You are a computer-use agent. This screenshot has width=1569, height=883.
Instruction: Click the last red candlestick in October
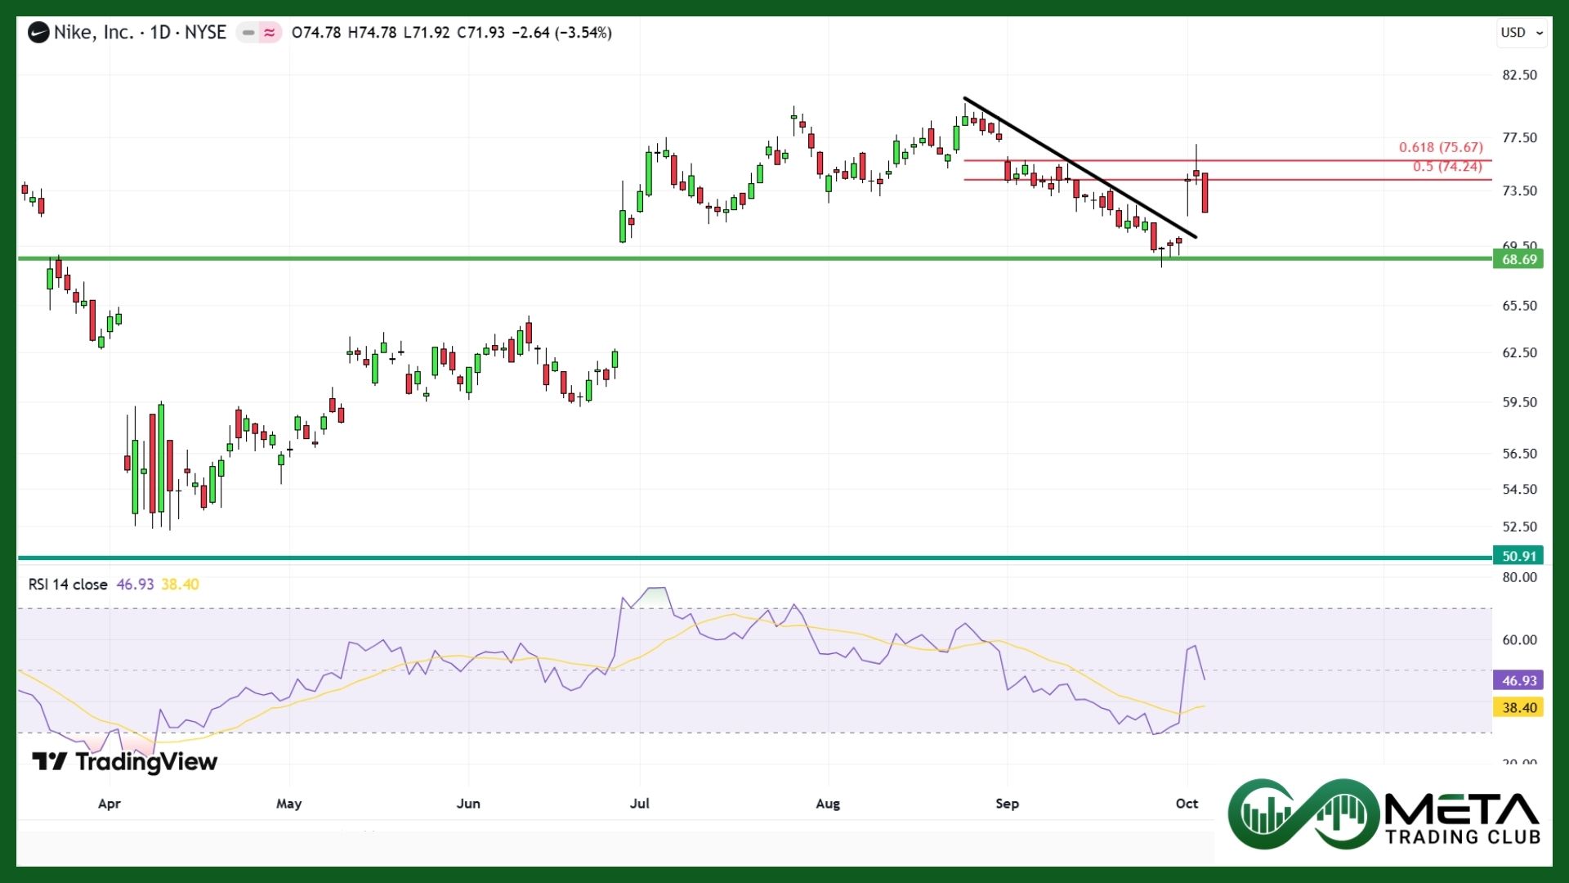coord(1205,193)
